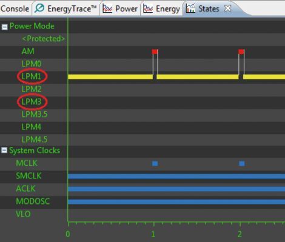The image size is (285, 242).
Task: Click the first red AM state marker
Action: pos(155,51)
